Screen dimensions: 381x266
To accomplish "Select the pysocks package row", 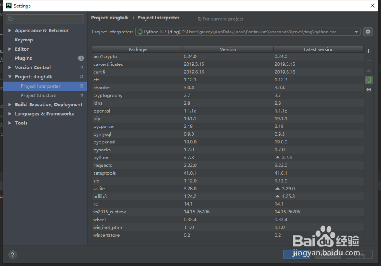I will click(x=228, y=150).
